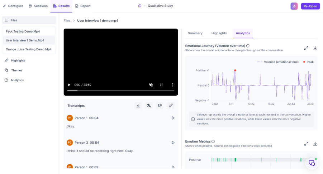Click the Positive emotion timeline bar

pos(260,160)
